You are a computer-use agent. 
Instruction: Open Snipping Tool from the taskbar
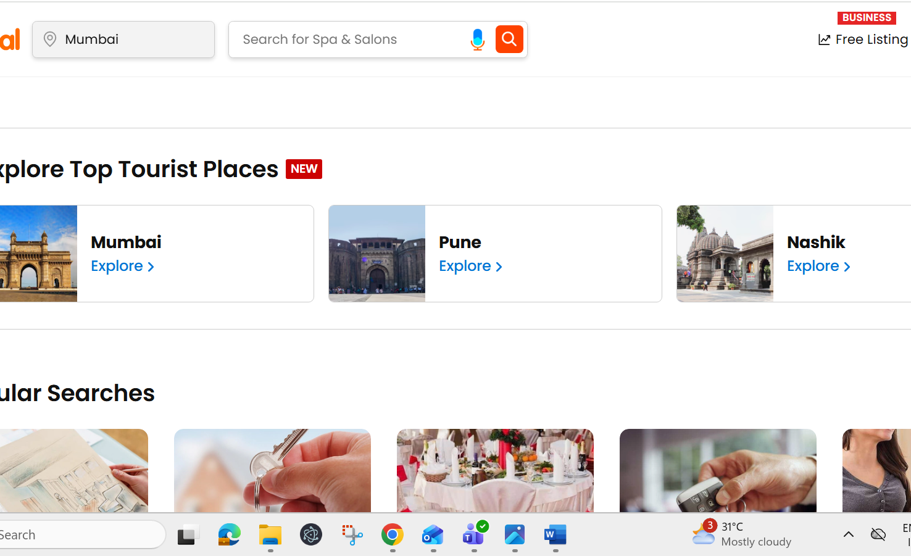coord(352,534)
